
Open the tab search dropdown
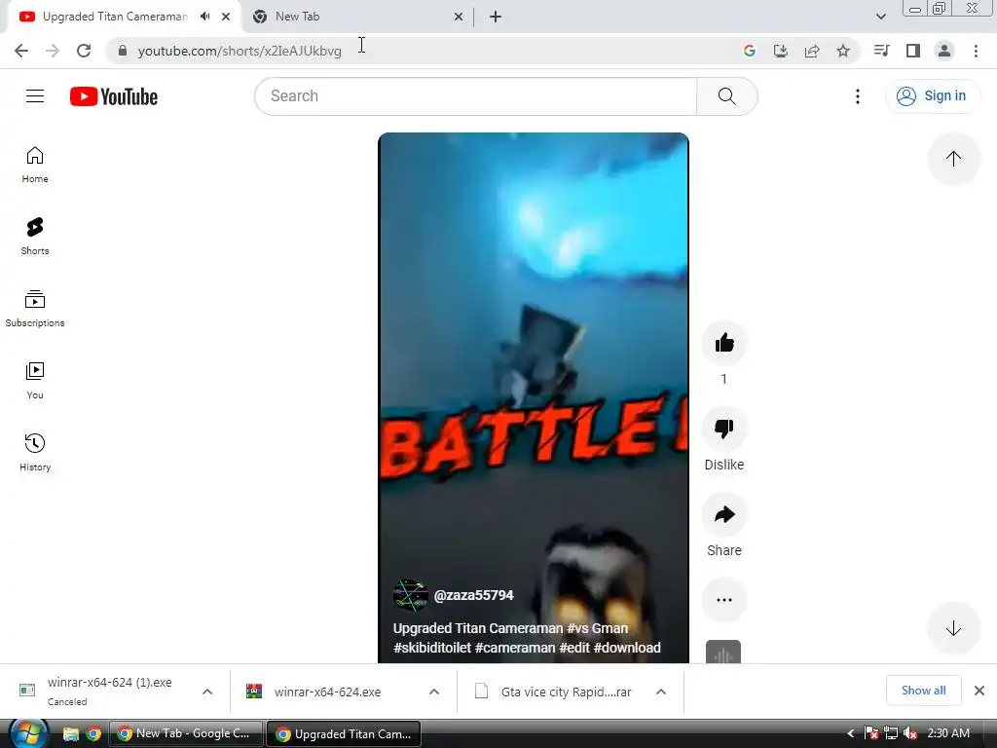[880, 17]
